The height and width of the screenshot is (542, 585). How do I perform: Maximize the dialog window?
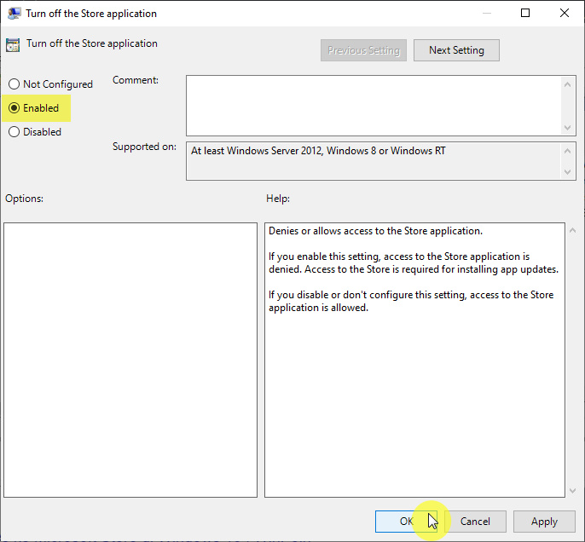click(x=525, y=13)
